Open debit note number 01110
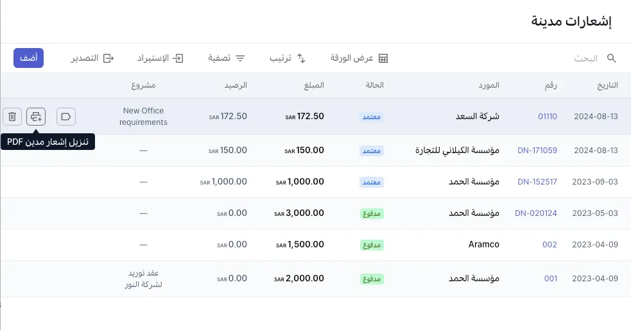This screenshot has width=631, height=330. pos(548,117)
